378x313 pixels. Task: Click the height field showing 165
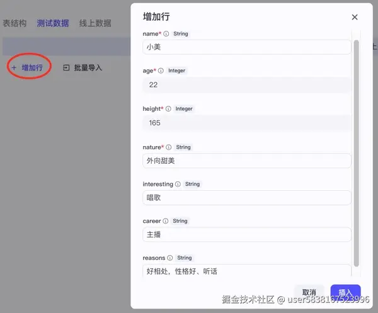tap(246, 123)
